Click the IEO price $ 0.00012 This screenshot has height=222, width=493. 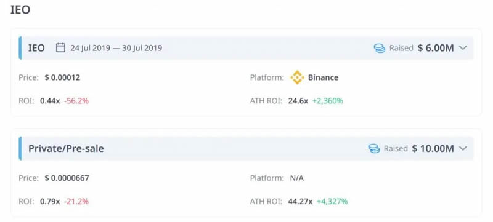pyautogui.click(x=62, y=77)
